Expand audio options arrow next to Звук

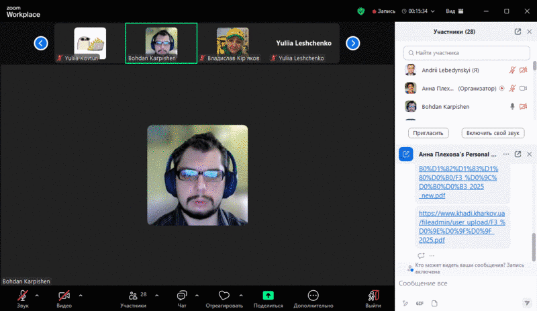[x=37, y=295]
